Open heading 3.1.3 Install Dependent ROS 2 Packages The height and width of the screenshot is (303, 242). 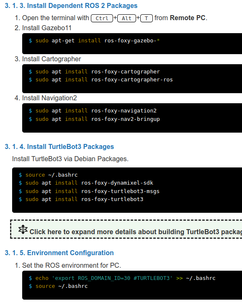71,5
